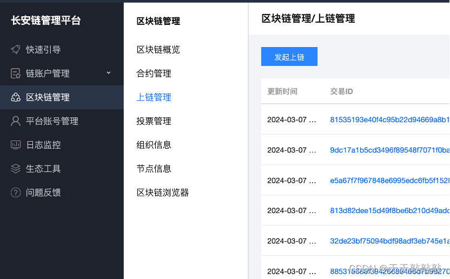
Task: Open transaction ID e5a67f7f967848e6995edc6fb5f152
Action: tap(390, 181)
